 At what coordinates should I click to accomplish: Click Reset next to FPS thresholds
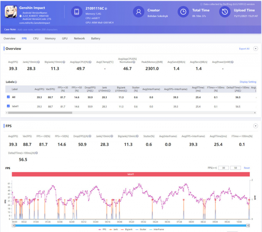(247, 168)
